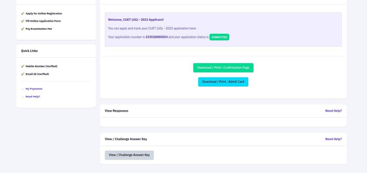The image size is (367, 173).
Task: Click the checkmark beside Apply for Online Registration
Action: [x=22, y=14]
